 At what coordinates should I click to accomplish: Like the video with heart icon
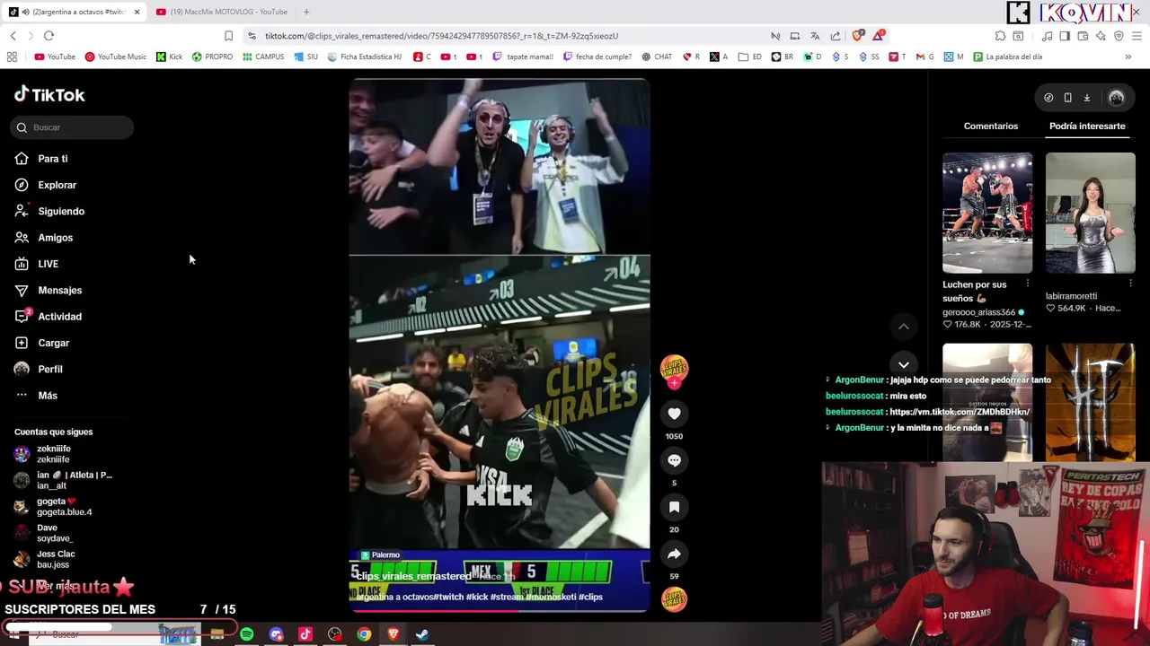tap(674, 414)
